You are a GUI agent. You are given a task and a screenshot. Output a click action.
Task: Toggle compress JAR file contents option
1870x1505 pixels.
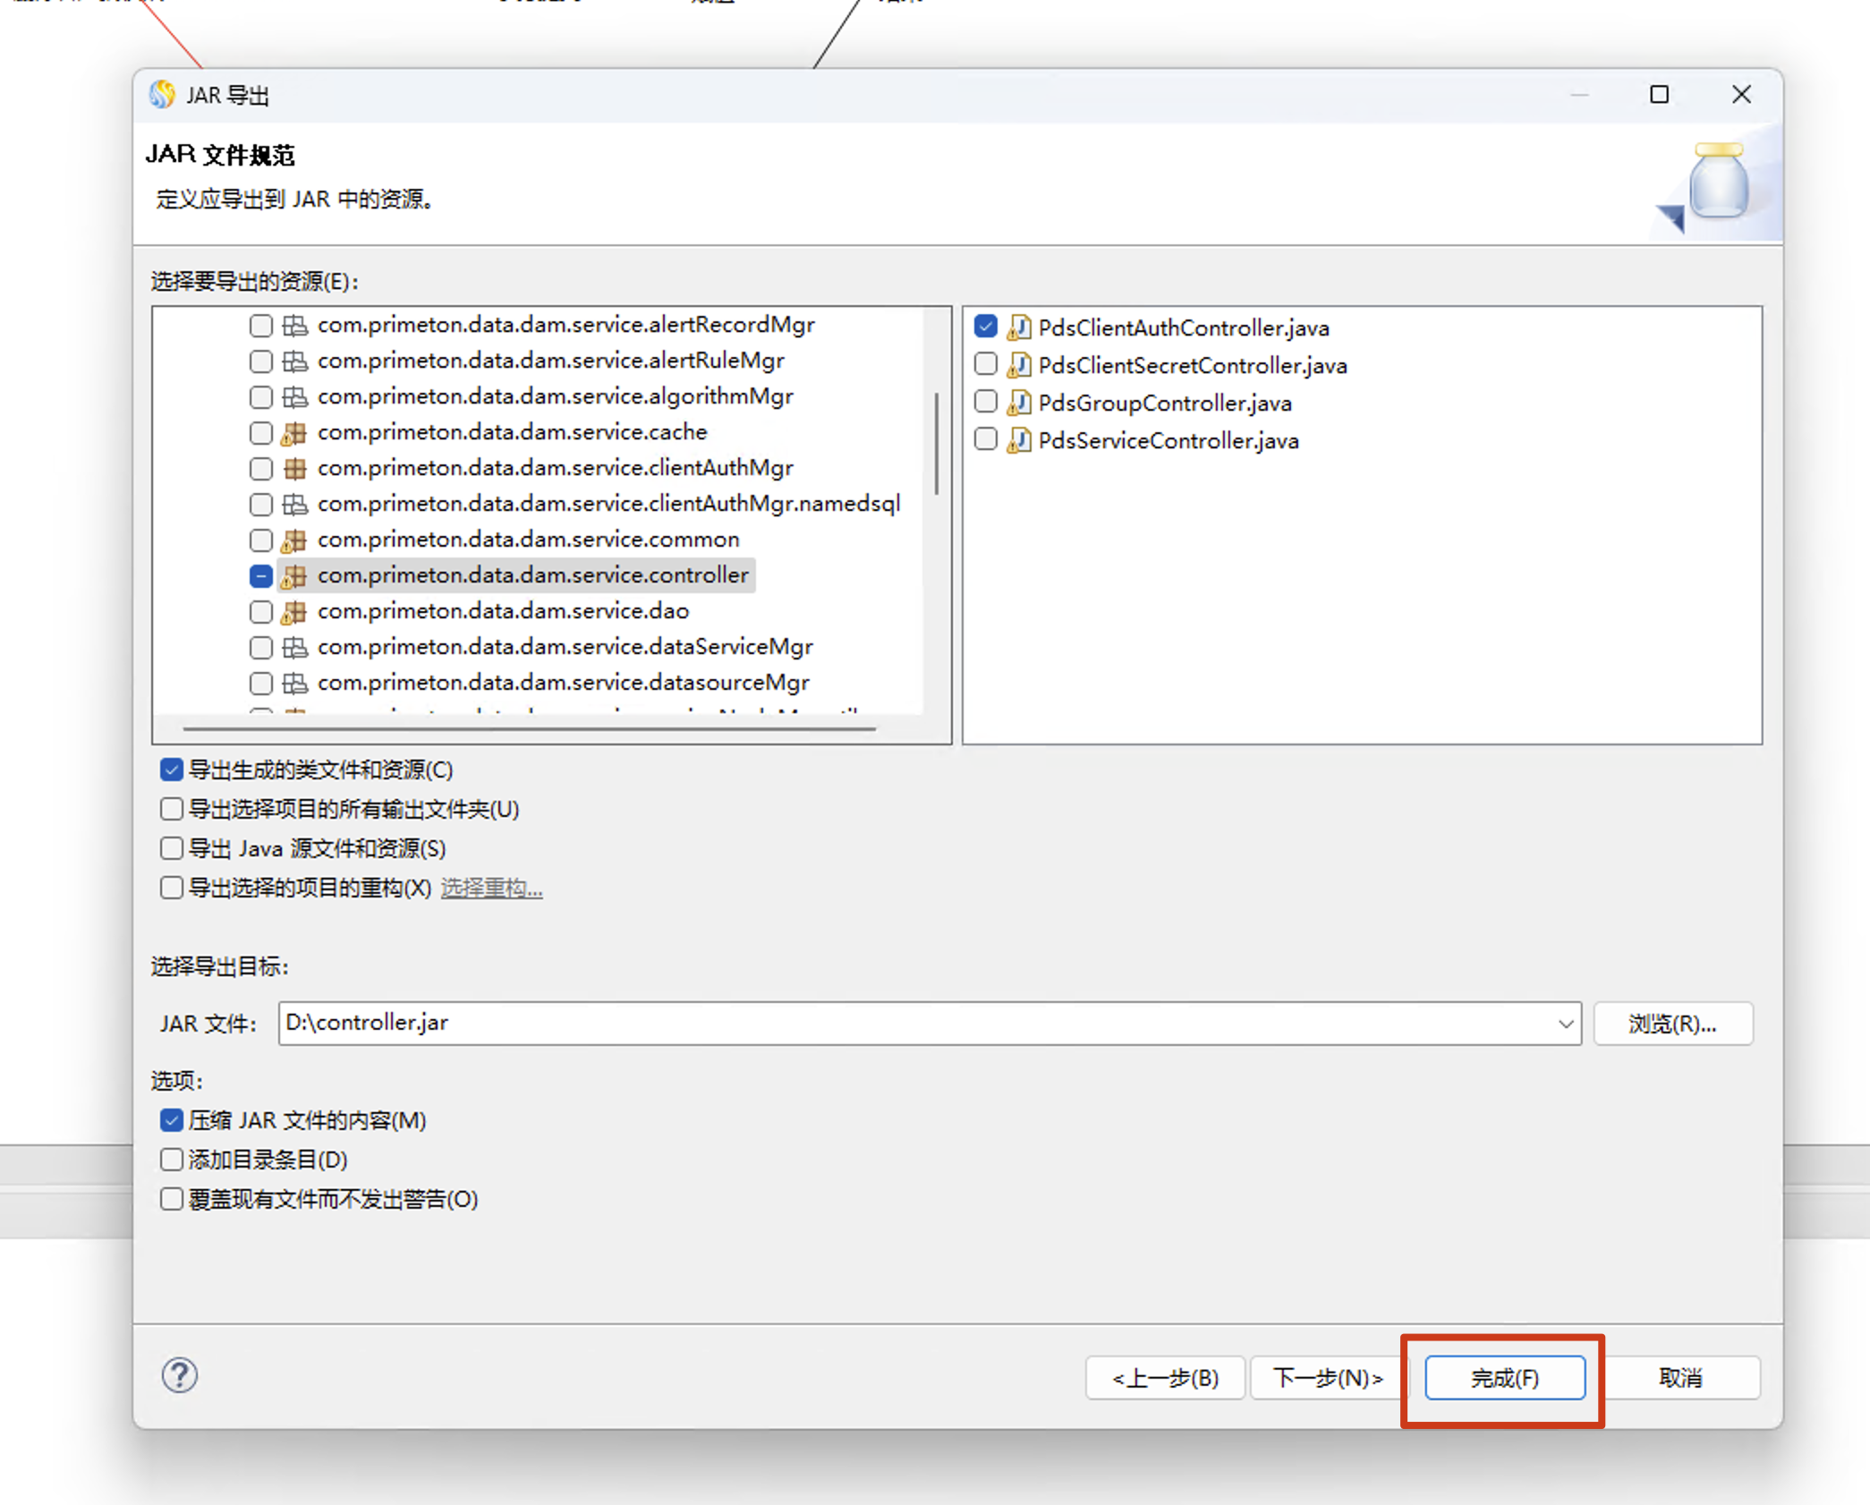point(172,1120)
